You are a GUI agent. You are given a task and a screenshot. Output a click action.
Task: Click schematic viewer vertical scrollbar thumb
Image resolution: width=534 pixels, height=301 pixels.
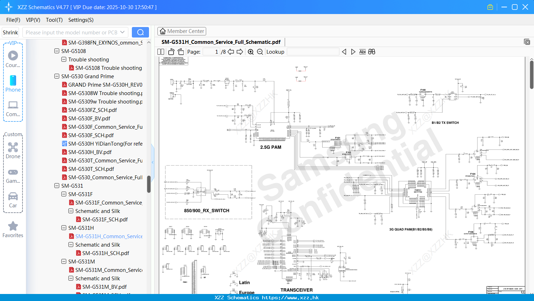tap(532, 74)
